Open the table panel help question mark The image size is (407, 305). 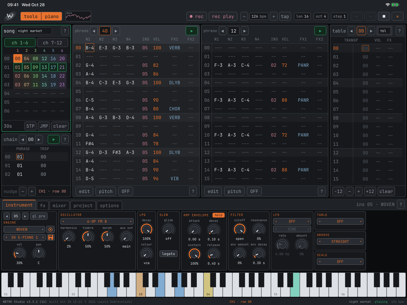[x=399, y=31]
